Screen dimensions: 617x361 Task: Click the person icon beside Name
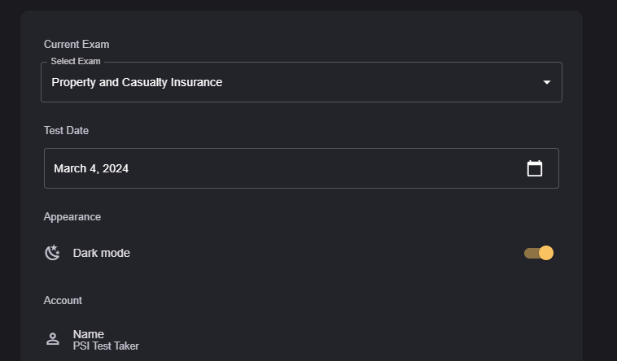(x=53, y=339)
